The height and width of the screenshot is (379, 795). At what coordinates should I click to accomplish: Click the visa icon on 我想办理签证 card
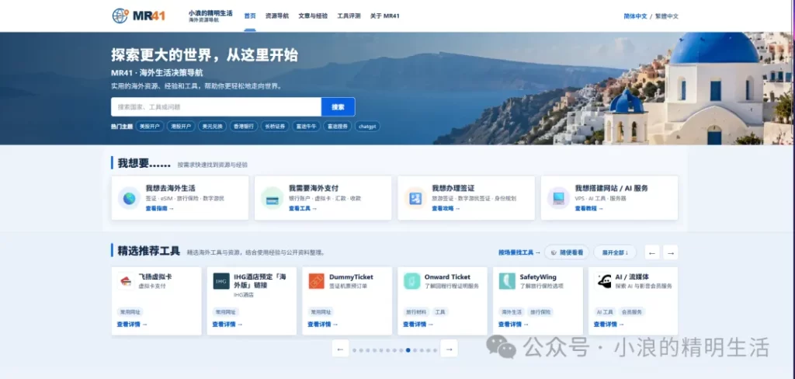pyautogui.click(x=415, y=198)
